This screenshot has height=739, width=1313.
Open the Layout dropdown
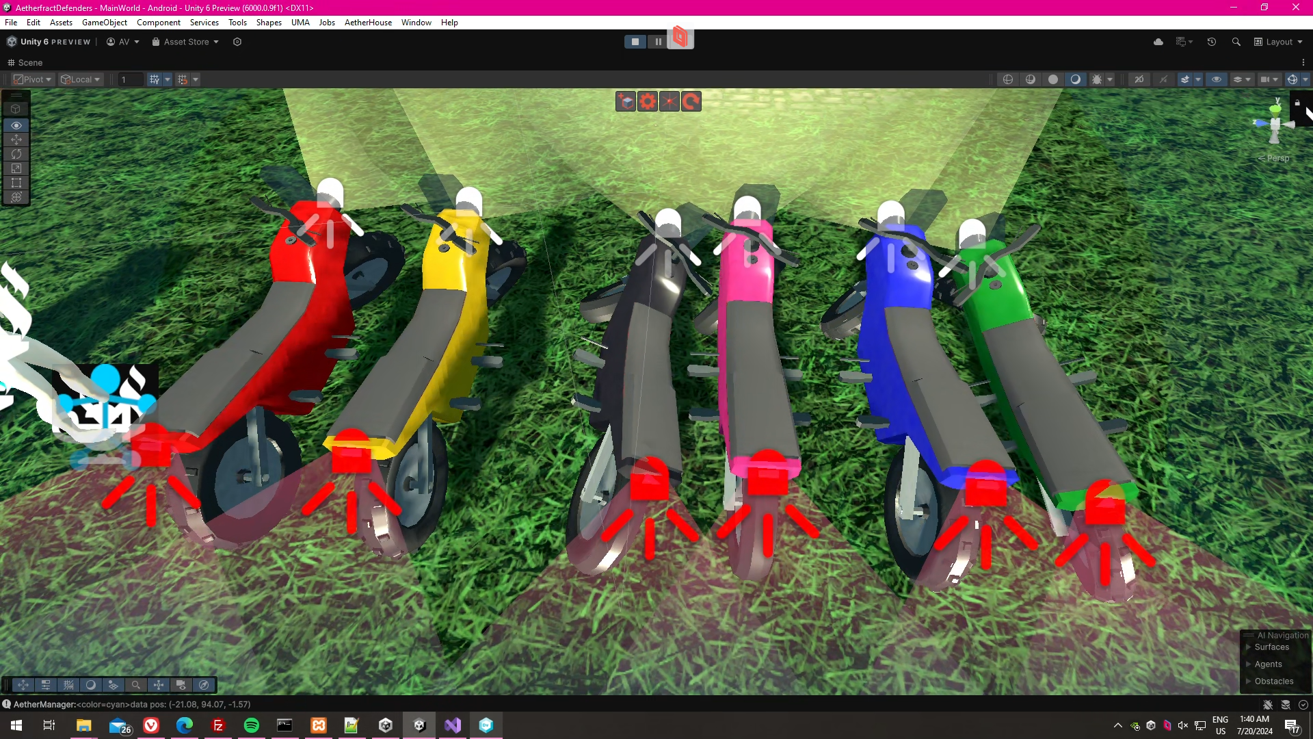[x=1278, y=42]
